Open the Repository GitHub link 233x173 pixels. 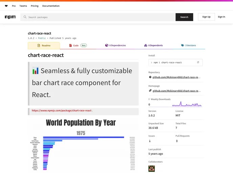(176, 77)
